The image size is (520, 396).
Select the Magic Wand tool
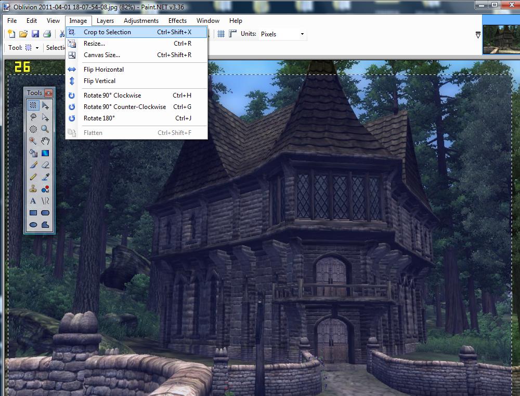(33, 141)
